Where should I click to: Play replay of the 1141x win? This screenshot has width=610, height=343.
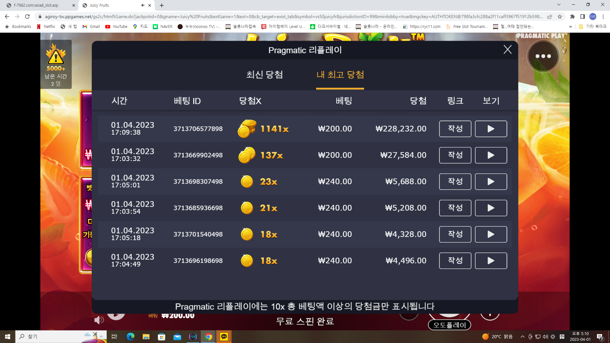point(491,129)
